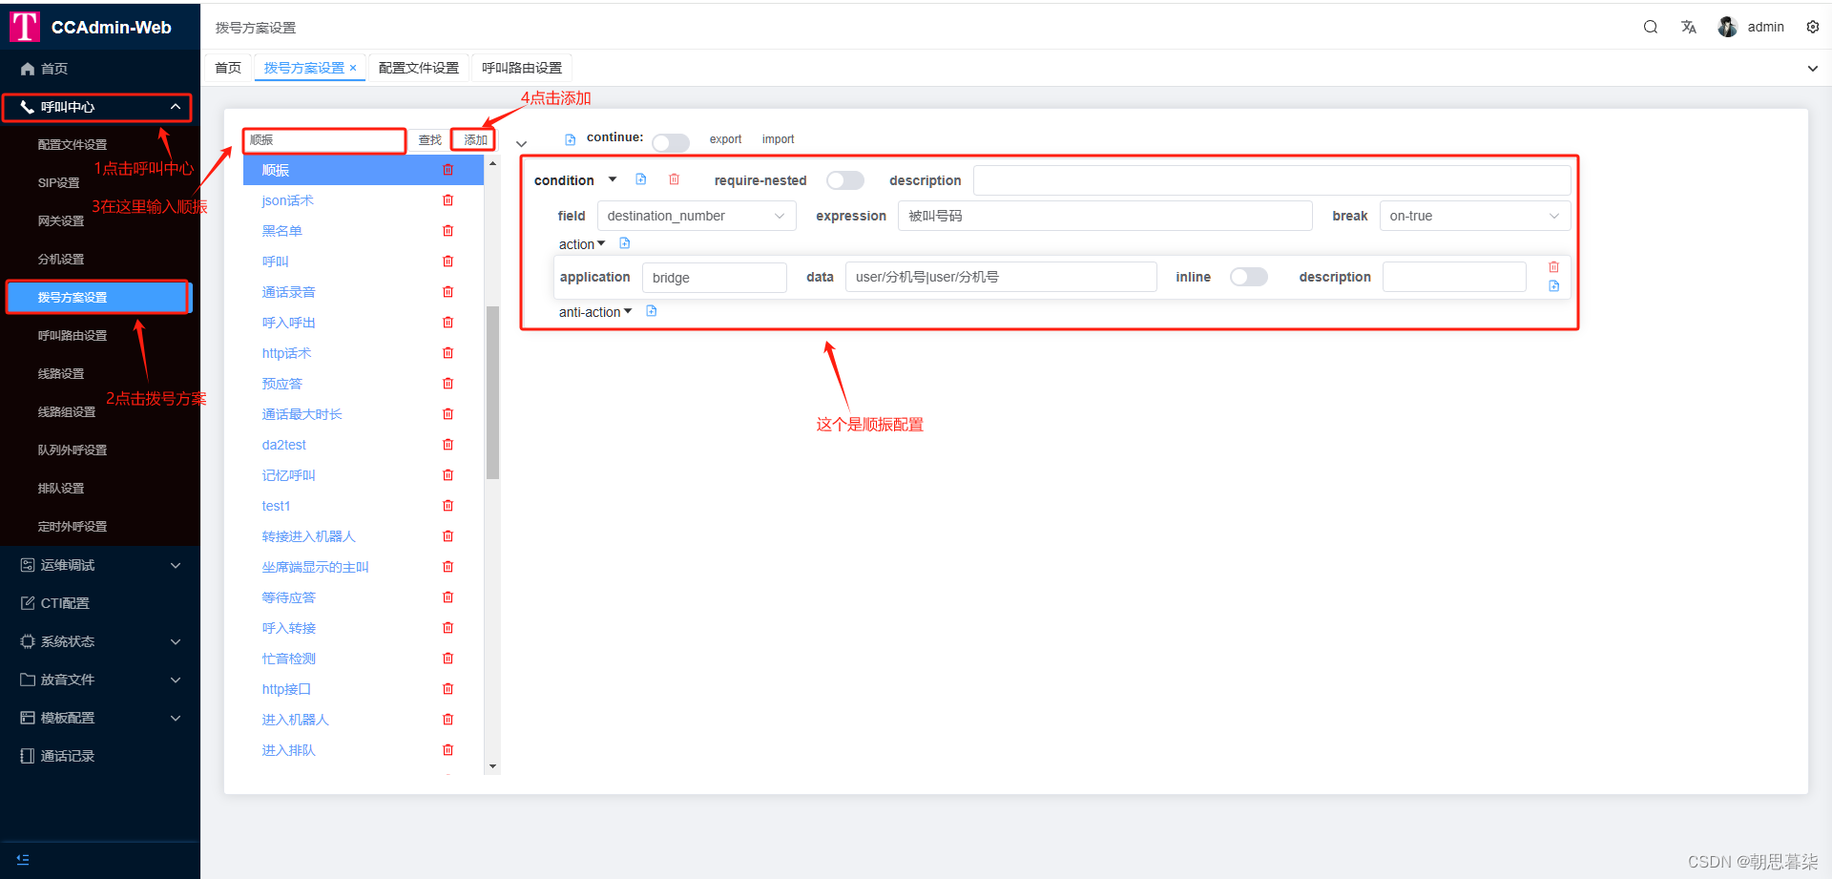Open the field destination_number dropdown
1832x879 pixels.
click(697, 216)
